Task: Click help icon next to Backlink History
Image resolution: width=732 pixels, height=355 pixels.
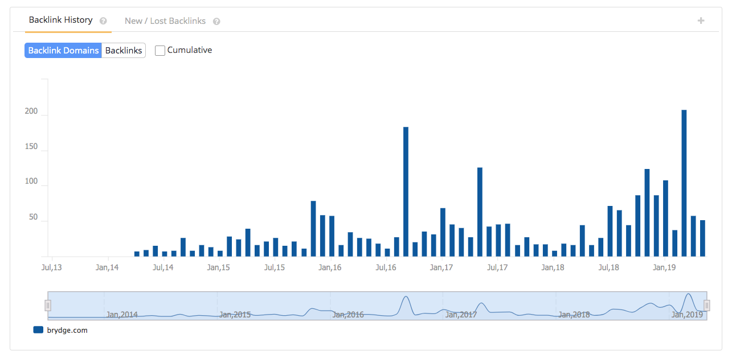Action: point(103,21)
